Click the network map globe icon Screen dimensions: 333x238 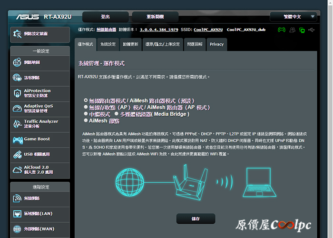17,62
